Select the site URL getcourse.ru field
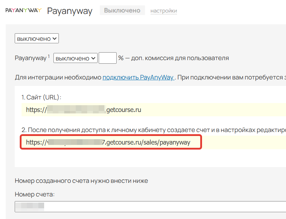 tap(154, 110)
